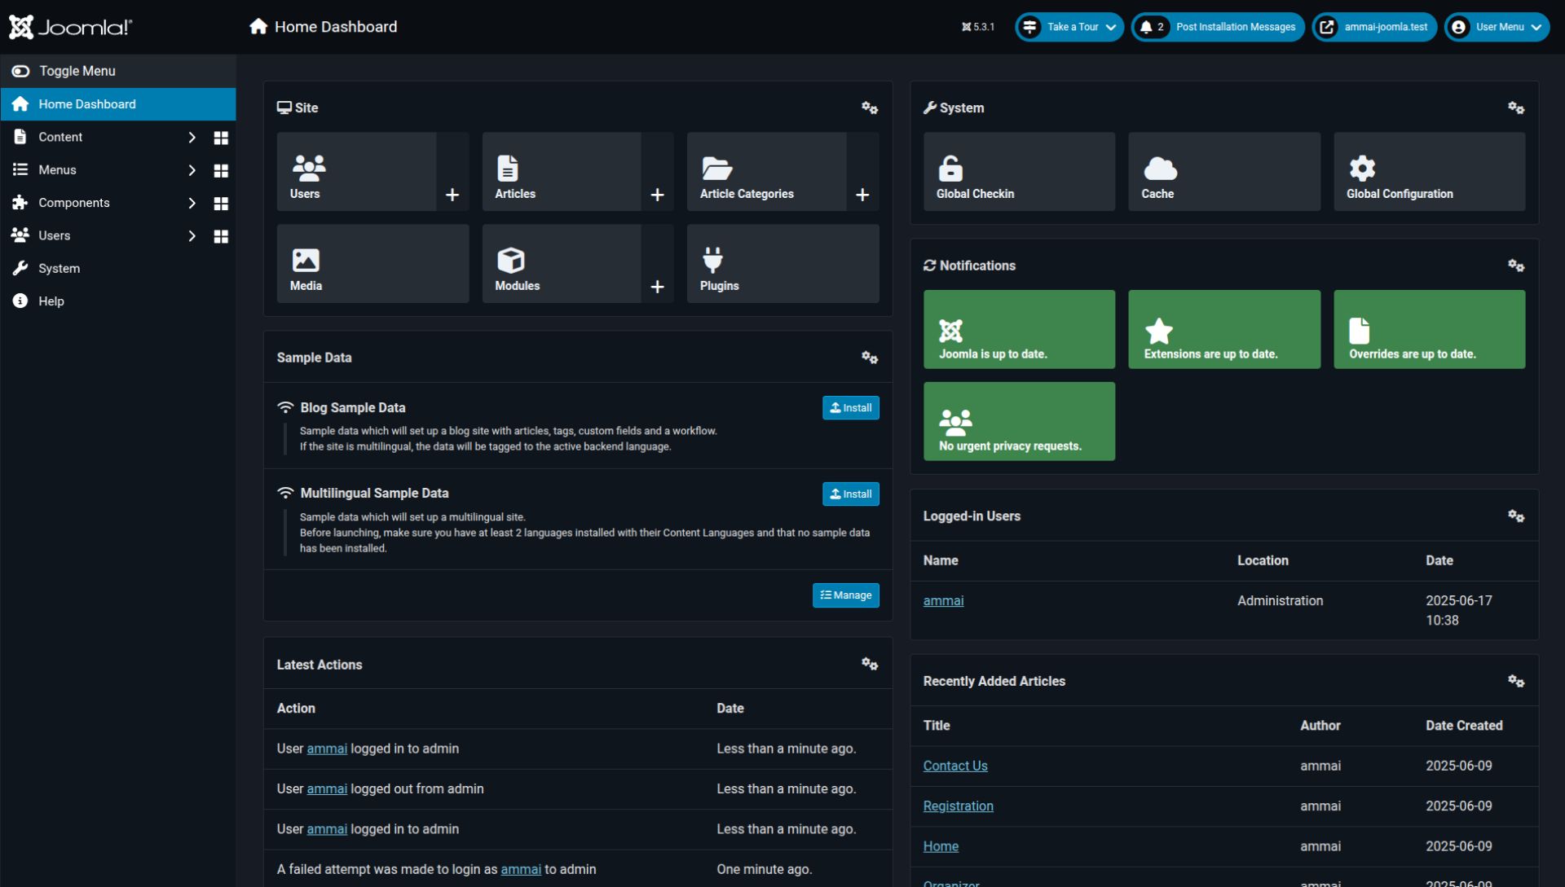Toggle the sidebar with Toggle Menu
1565x887 pixels.
(77, 71)
